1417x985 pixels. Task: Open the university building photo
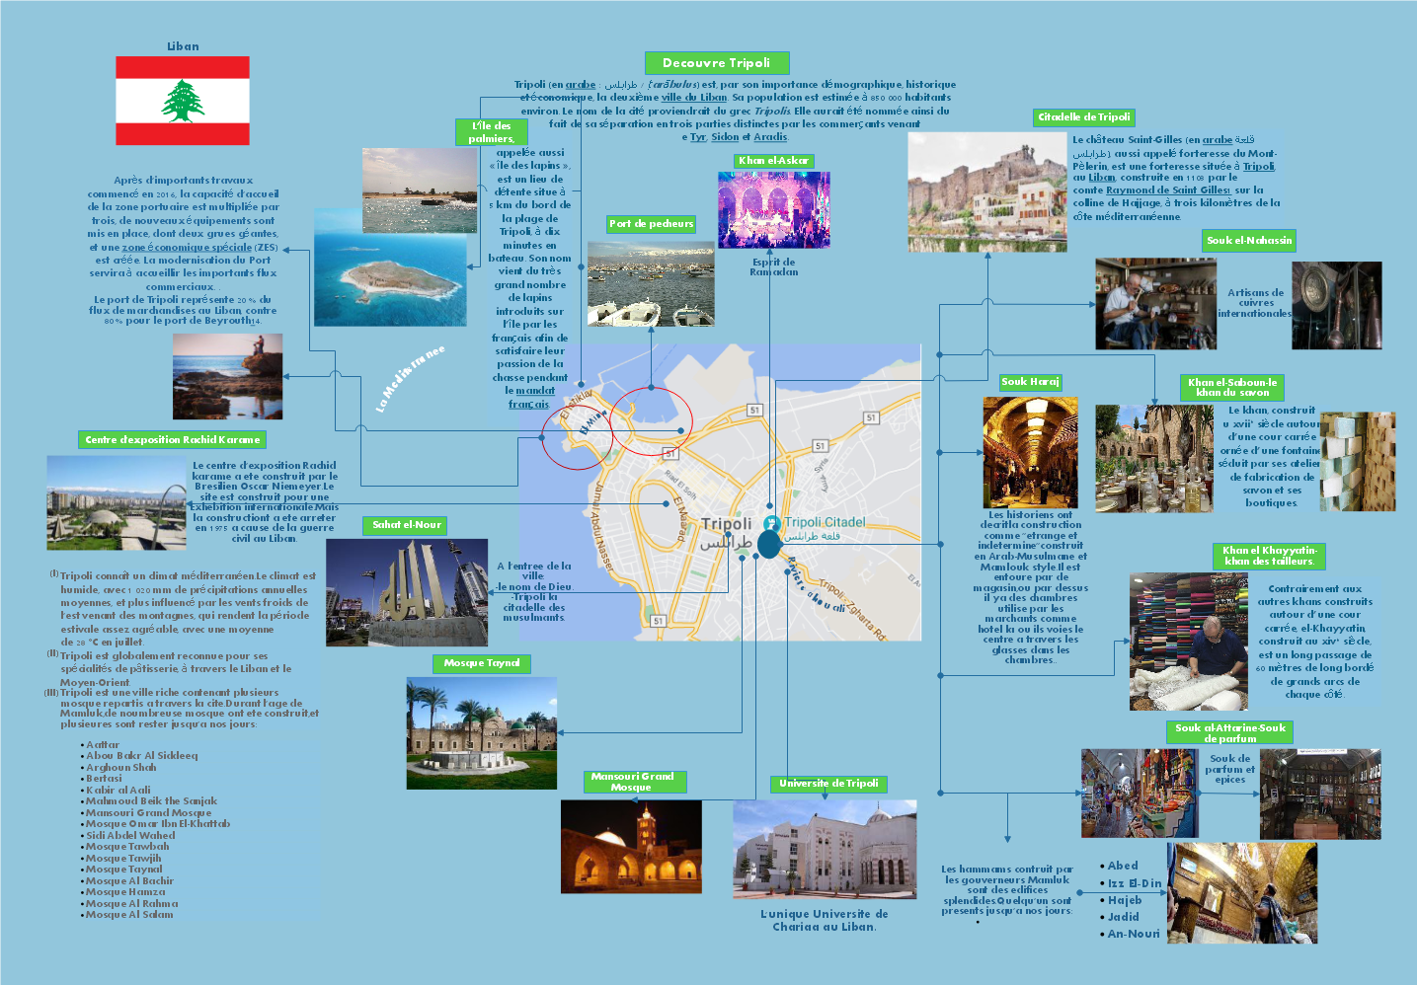tap(825, 850)
